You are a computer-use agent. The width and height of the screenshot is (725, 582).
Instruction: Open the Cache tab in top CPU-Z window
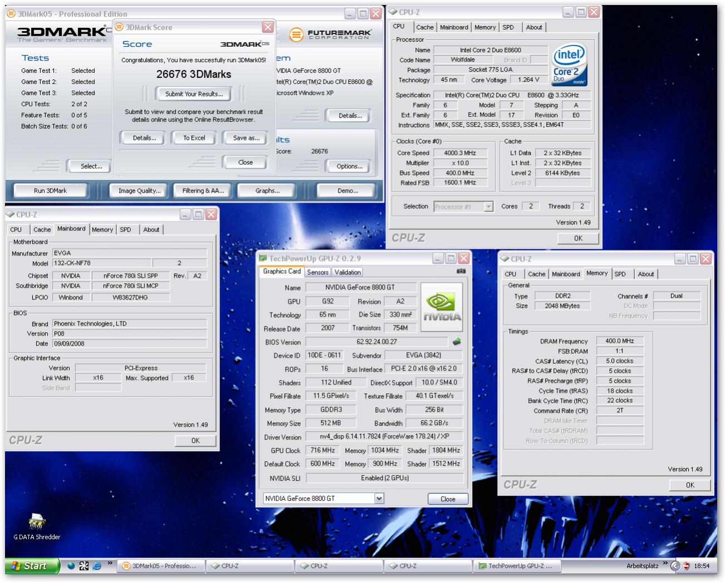[x=425, y=27]
